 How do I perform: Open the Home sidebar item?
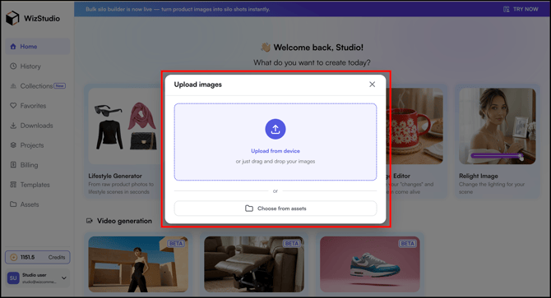tap(38, 47)
